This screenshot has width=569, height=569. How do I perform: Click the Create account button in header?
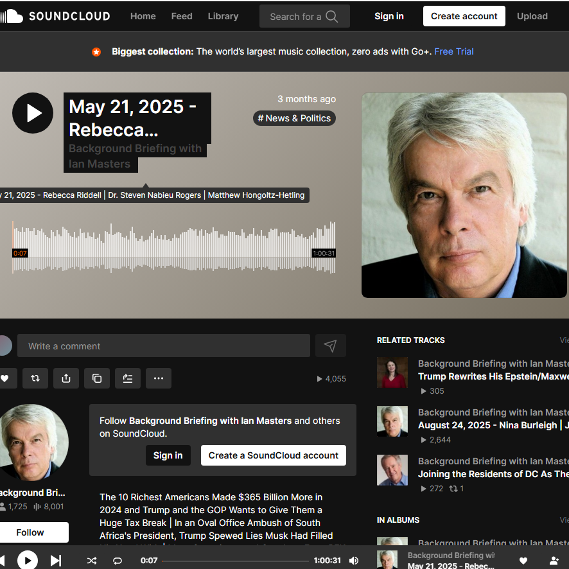tap(464, 16)
